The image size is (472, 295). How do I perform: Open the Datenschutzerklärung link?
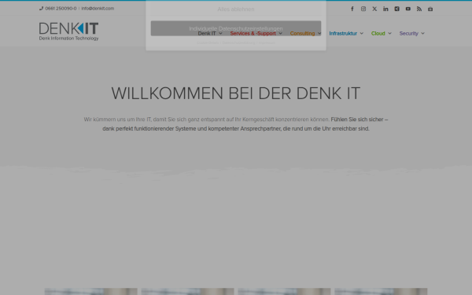[238, 42]
